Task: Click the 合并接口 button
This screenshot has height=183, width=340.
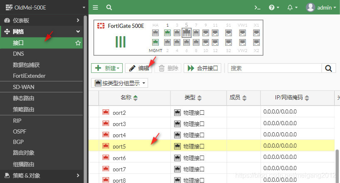Action: point(202,68)
